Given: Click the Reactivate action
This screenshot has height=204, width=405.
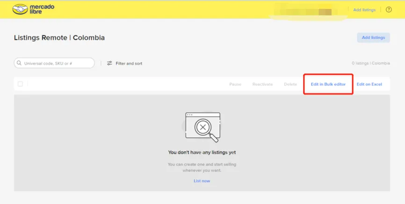Looking at the screenshot, I should click(x=262, y=84).
